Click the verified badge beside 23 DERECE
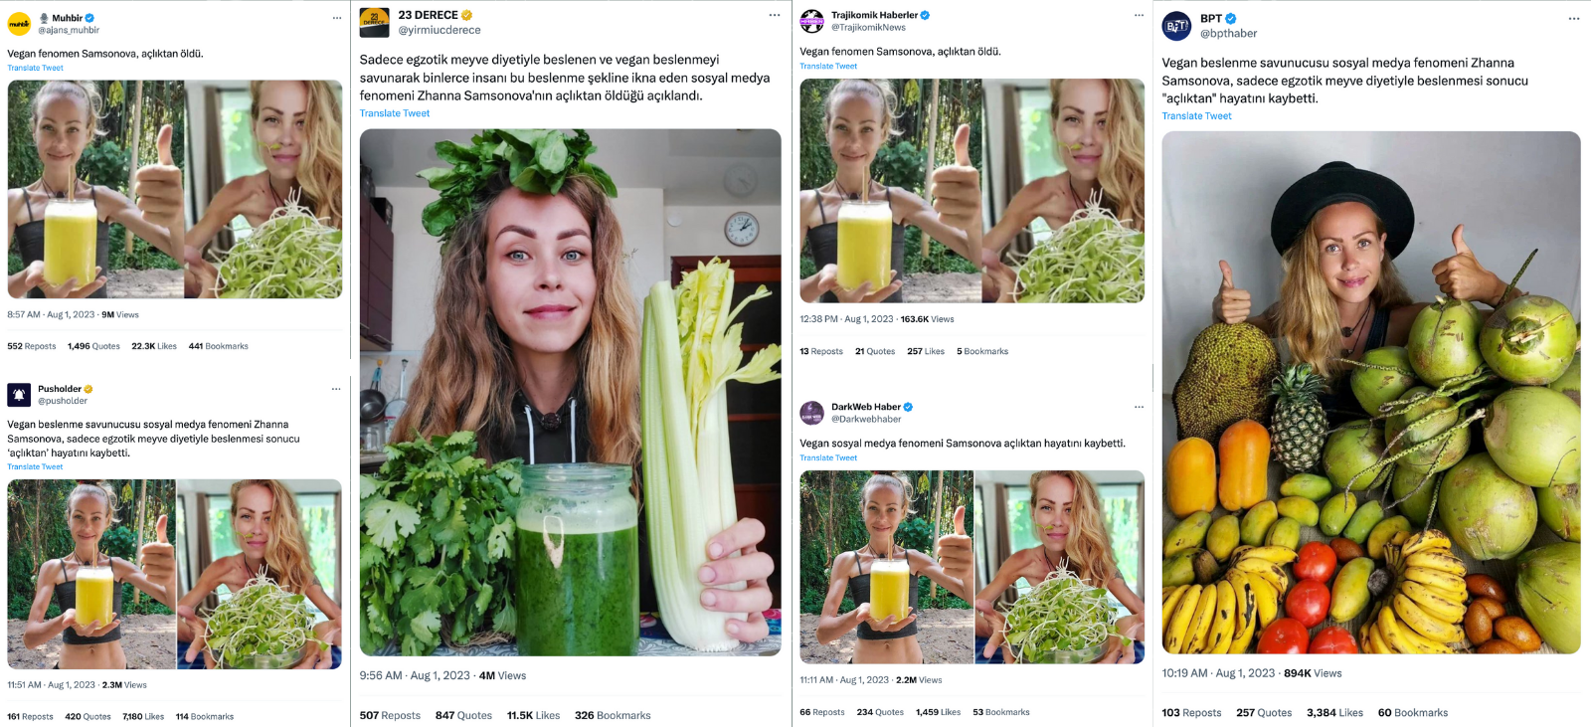The width and height of the screenshot is (1591, 727). click(466, 15)
